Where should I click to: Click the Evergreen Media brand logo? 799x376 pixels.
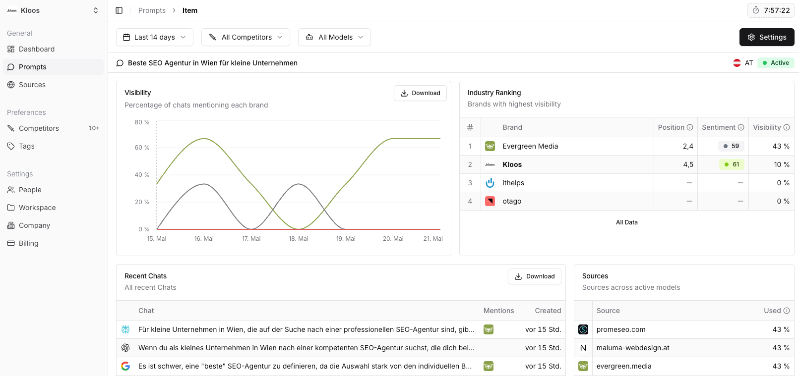tap(490, 146)
